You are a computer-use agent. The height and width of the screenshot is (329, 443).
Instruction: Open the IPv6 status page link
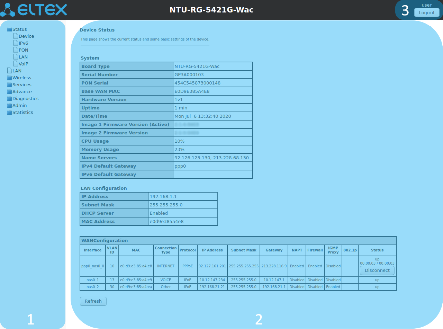click(24, 43)
